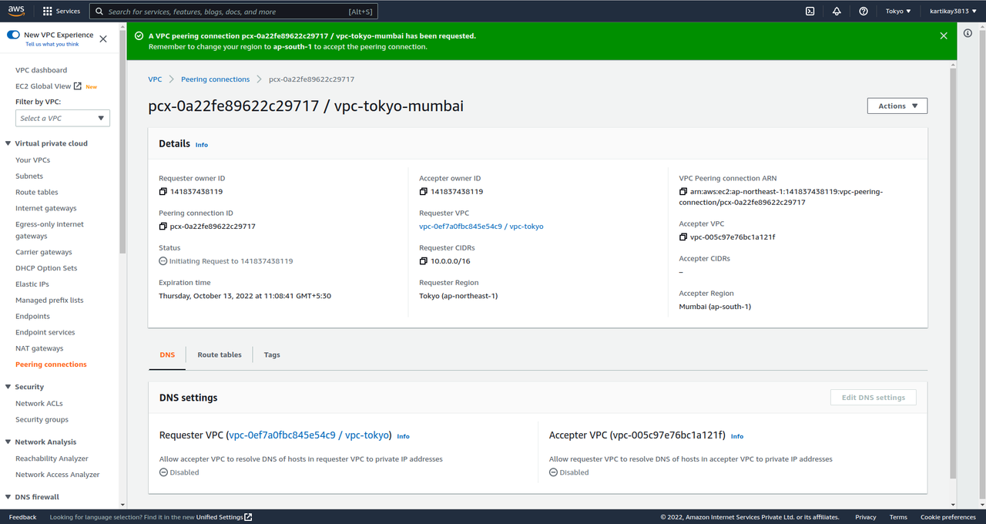Open Privacy link in footer
This screenshot has width=986, height=524.
pos(865,517)
